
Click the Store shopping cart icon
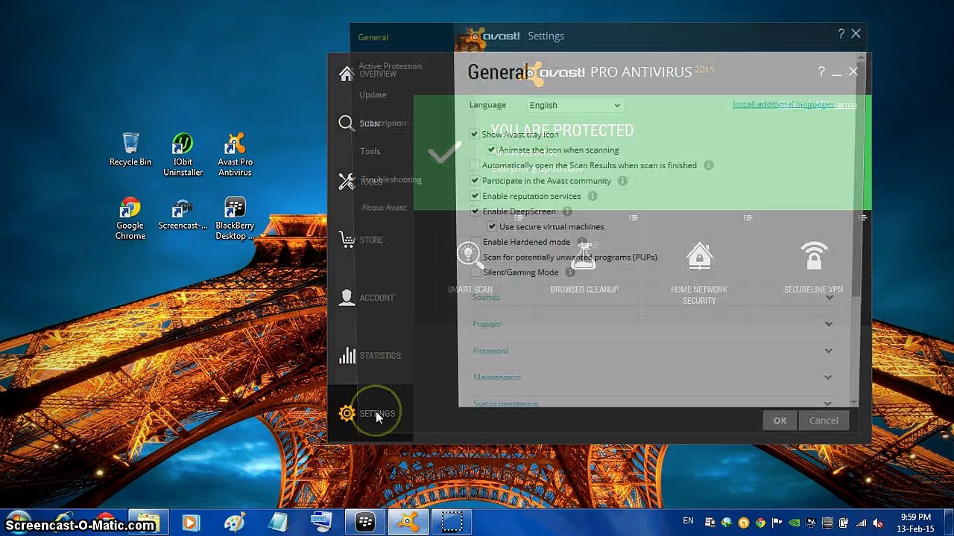(x=347, y=240)
